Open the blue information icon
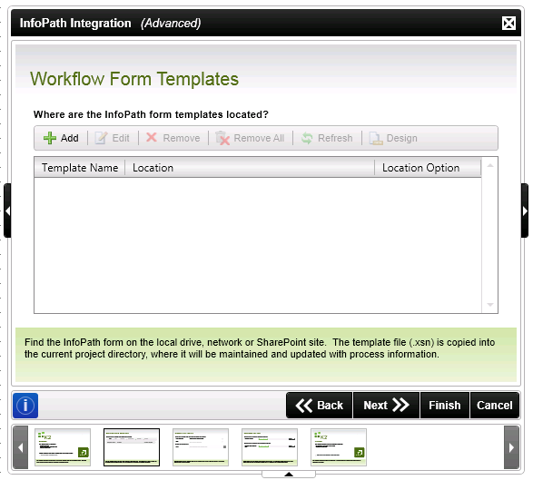Image resolution: width=533 pixels, height=480 pixels. click(x=25, y=406)
